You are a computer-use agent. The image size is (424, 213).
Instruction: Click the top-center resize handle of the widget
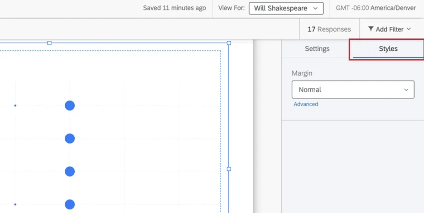(x=49, y=43)
